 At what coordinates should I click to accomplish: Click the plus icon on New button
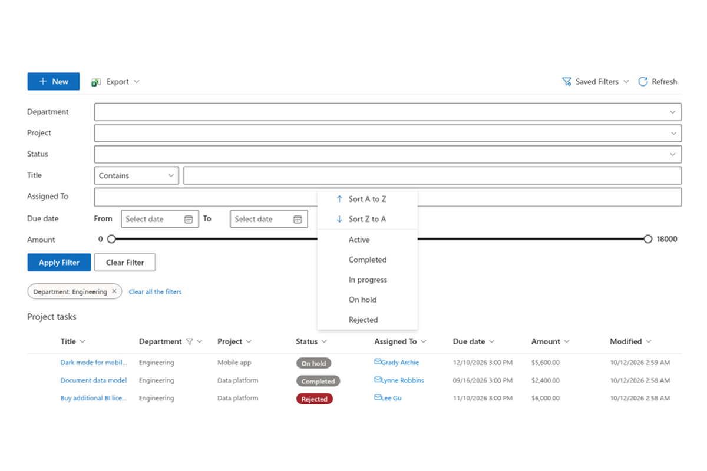tap(43, 82)
